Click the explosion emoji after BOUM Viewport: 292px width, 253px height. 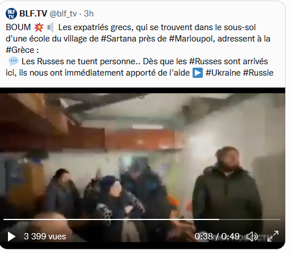pyautogui.click(x=39, y=27)
